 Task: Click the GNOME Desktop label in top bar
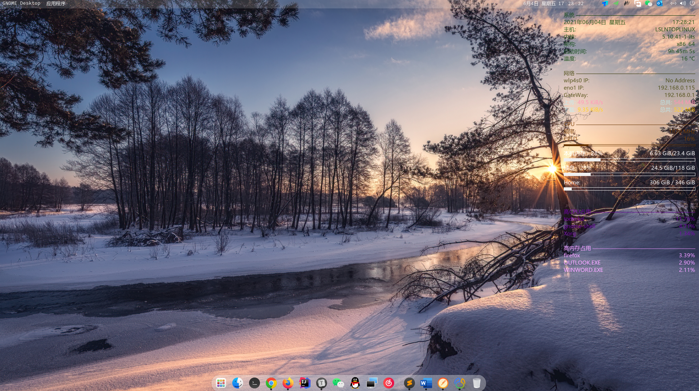(22, 3)
